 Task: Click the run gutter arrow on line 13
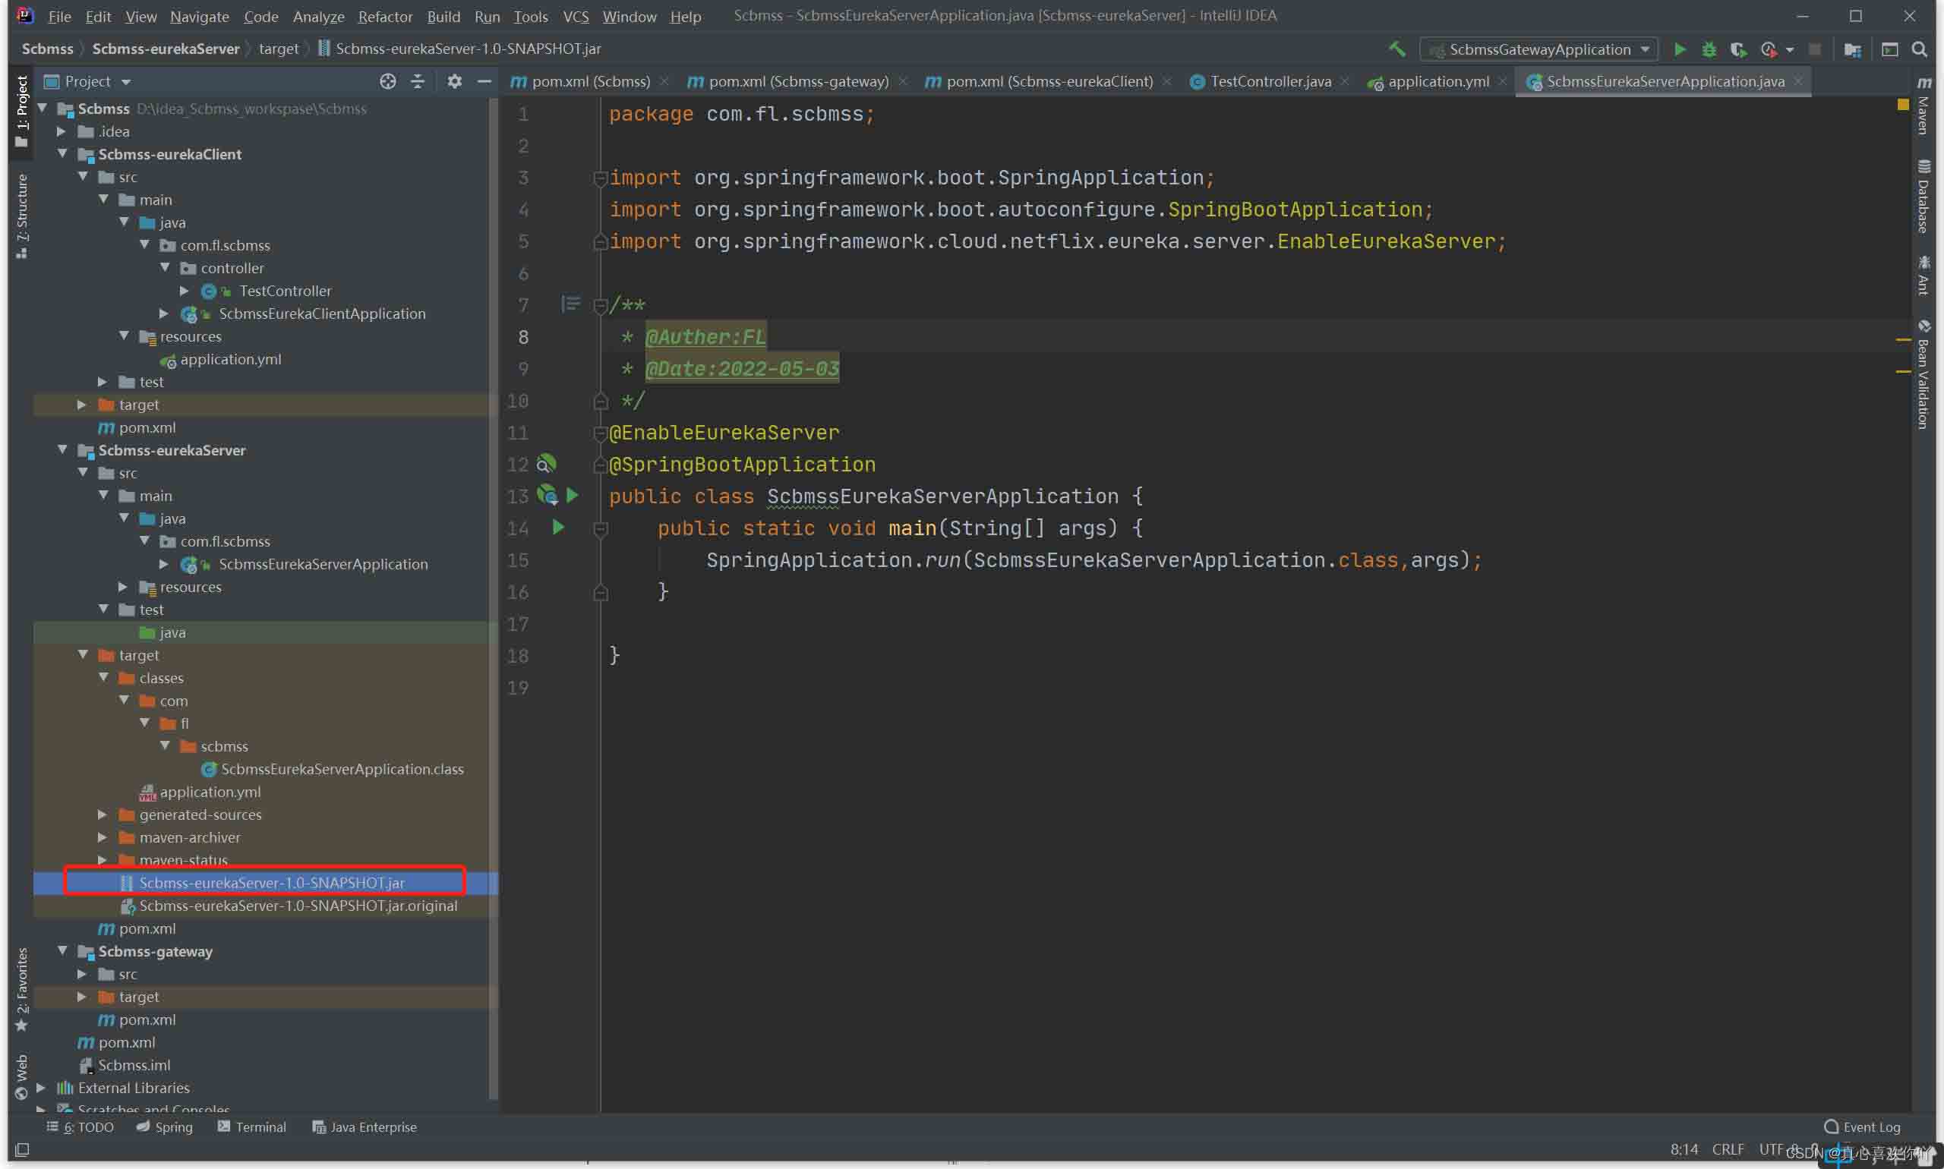pos(573,496)
